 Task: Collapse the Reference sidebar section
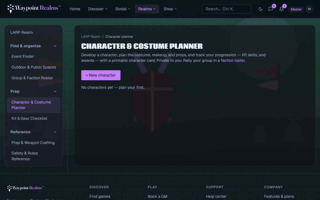pyautogui.click(x=33, y=132)
